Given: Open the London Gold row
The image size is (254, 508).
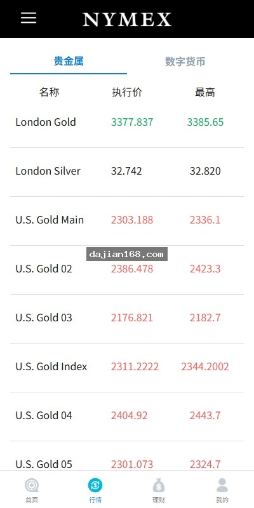Looking at the screenshot, I should click(x=127, y=123).
